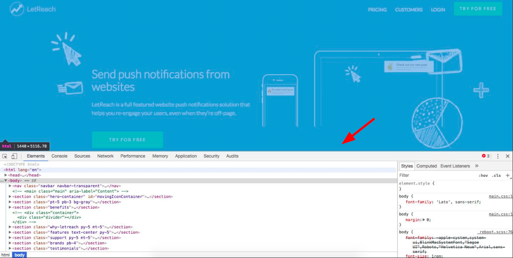Select the html breadcrumb item
513x258 pixels.
click(6, 255)
